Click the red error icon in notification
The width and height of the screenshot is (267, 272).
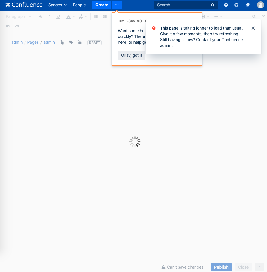point(154,28)
